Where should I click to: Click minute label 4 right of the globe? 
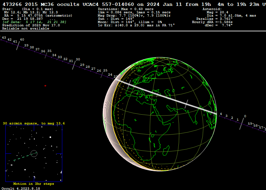tap(221, 114)
